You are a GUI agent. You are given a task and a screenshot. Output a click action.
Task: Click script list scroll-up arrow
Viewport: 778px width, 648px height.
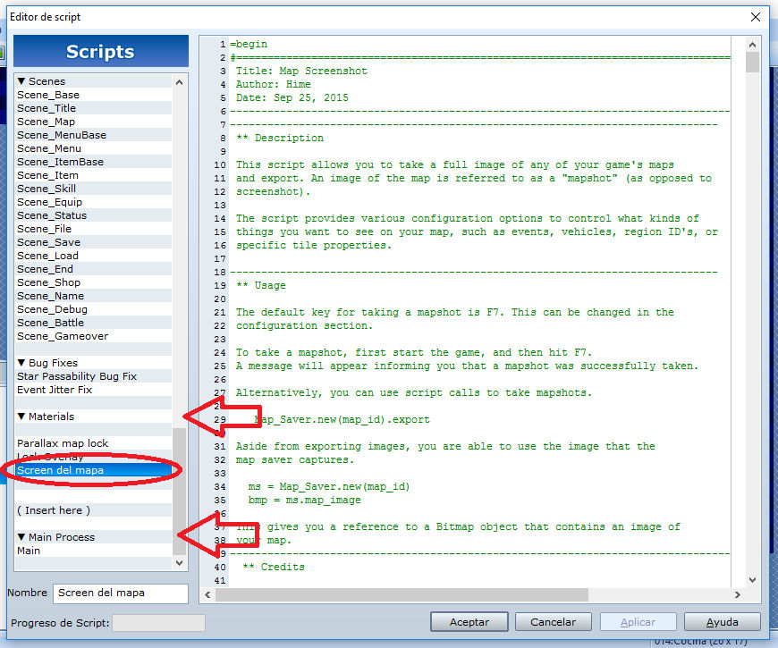coord(179,82)
